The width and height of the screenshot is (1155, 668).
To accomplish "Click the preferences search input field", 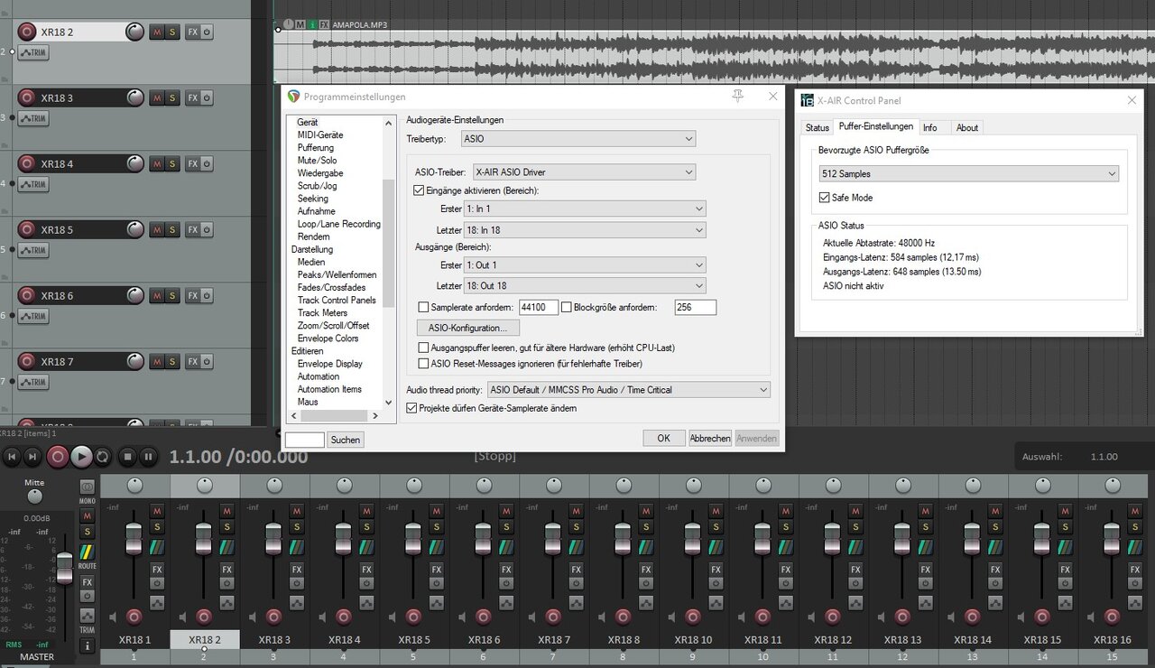I will 304,440.
